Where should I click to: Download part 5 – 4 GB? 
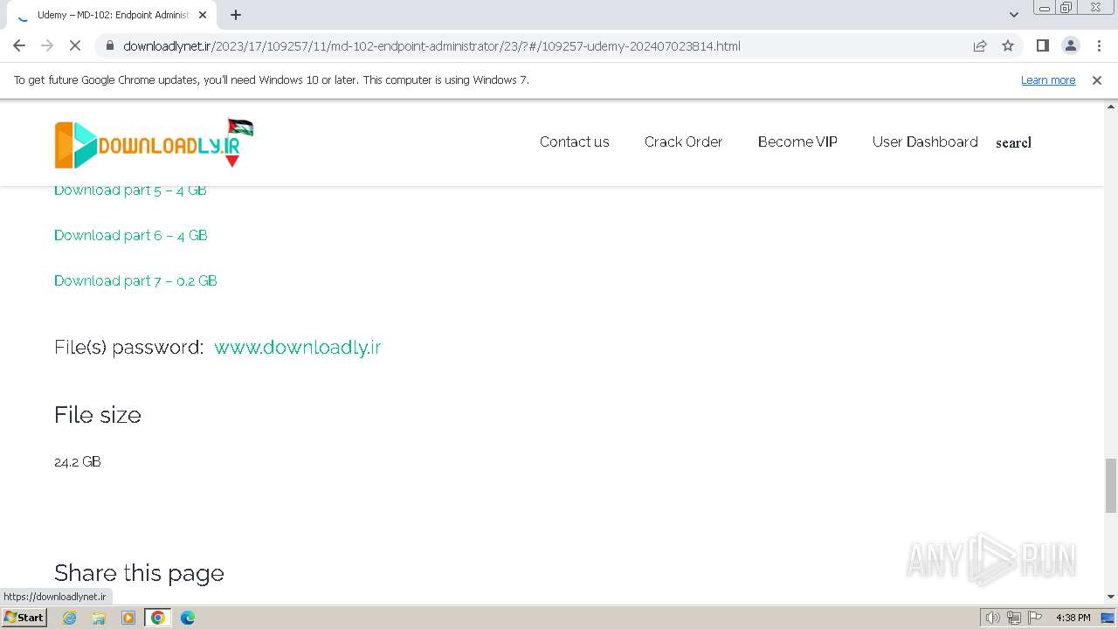tap(130, 190)
